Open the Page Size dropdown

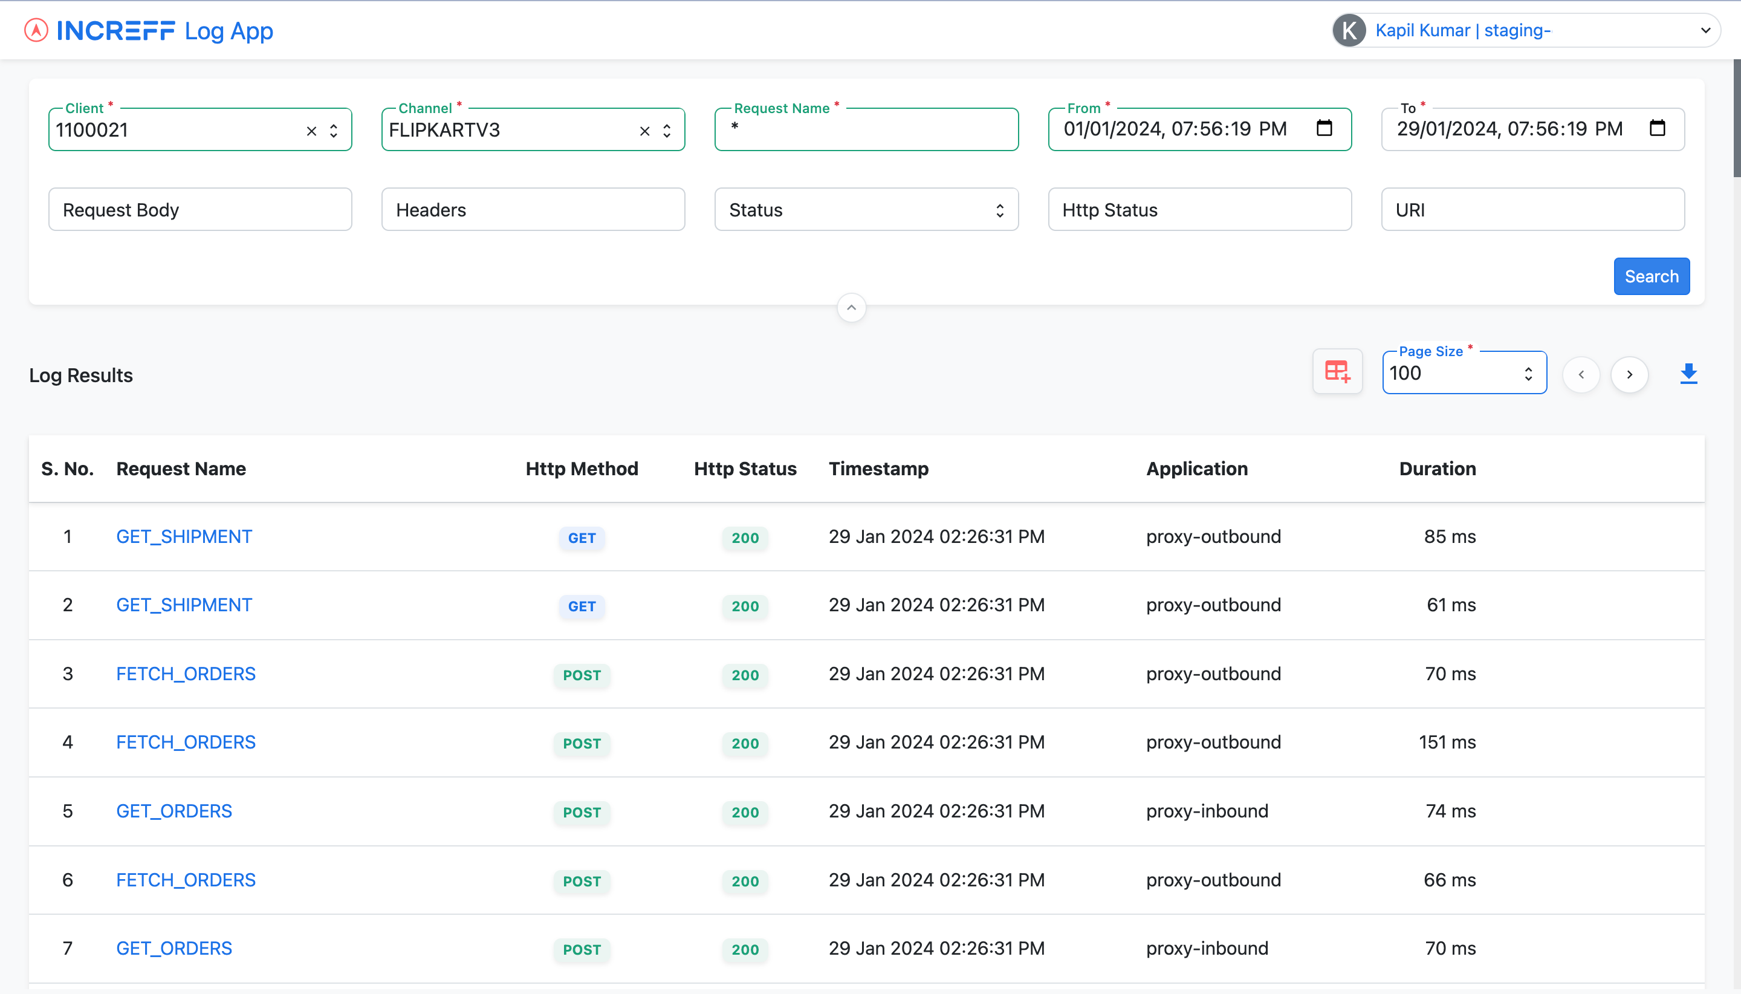(x=1464, y=372)
